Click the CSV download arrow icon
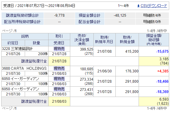Screen dimensions: 171x113 [x=138, y=6]
